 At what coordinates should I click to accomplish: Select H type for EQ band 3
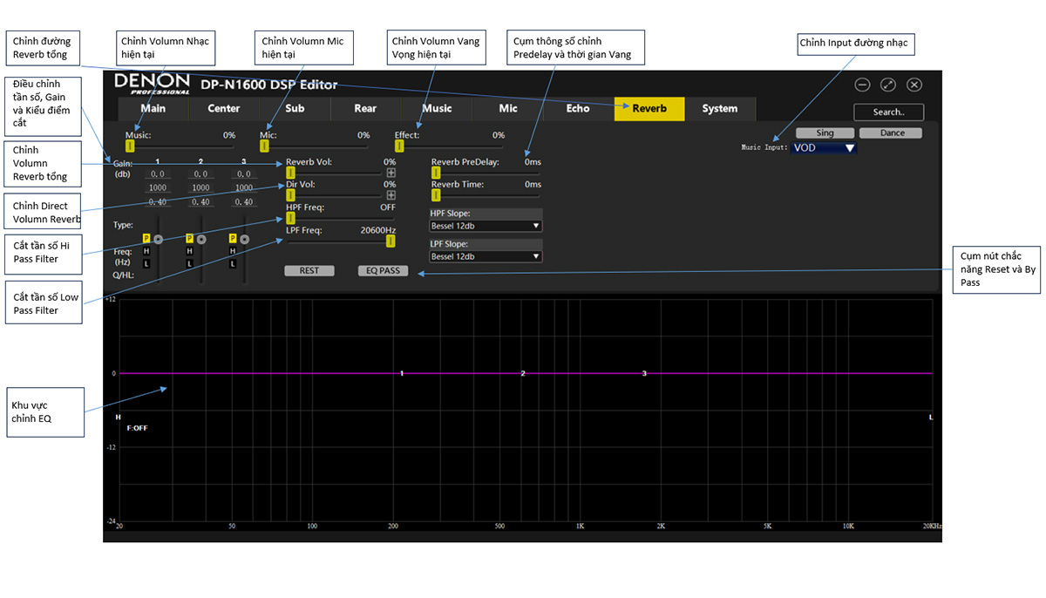[x=233, y=251]
